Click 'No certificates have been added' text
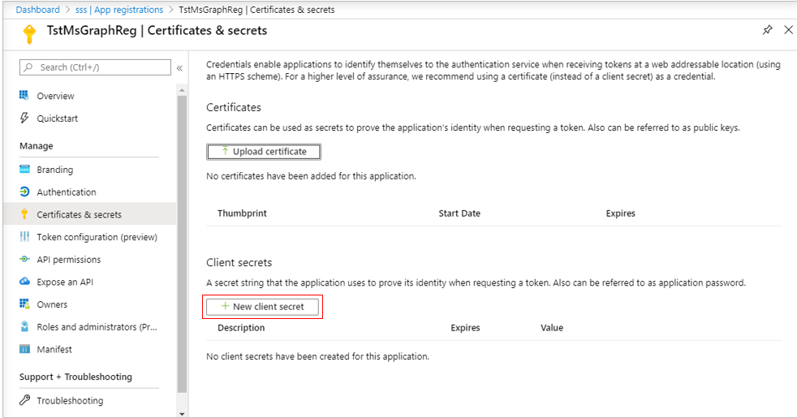 pyautogui.click(x=311, y=176)
